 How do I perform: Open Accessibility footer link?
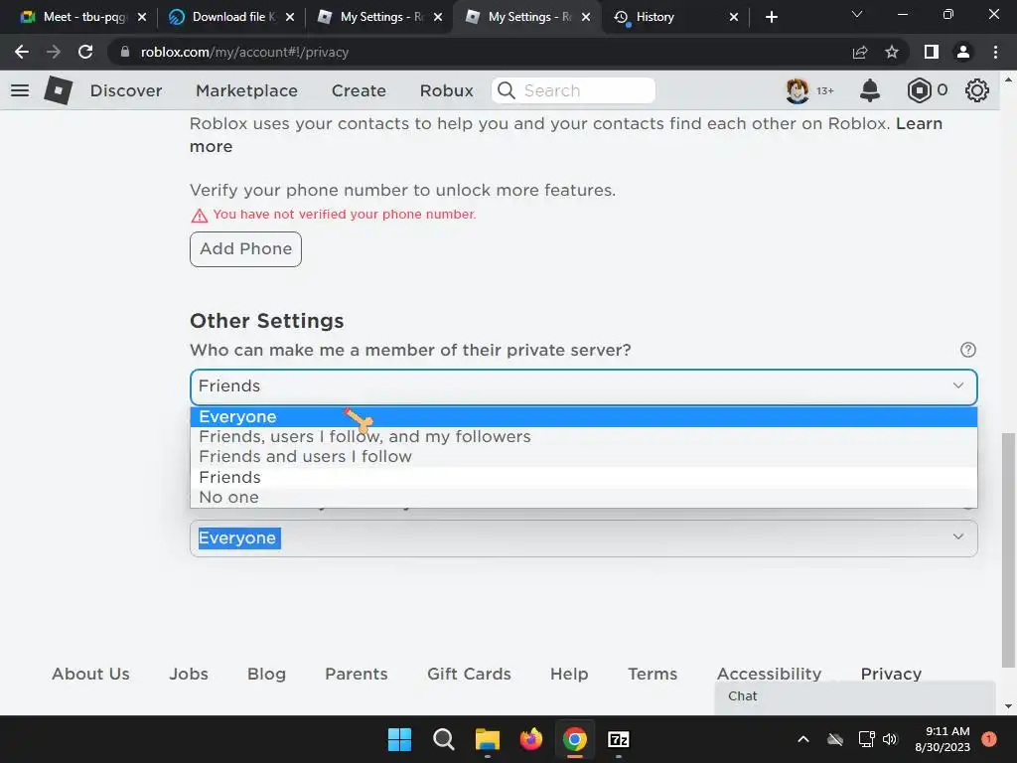770,675
